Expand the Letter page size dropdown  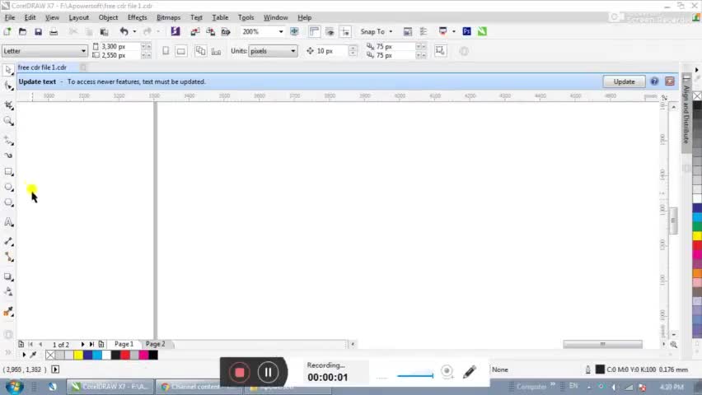click(82, 51)
